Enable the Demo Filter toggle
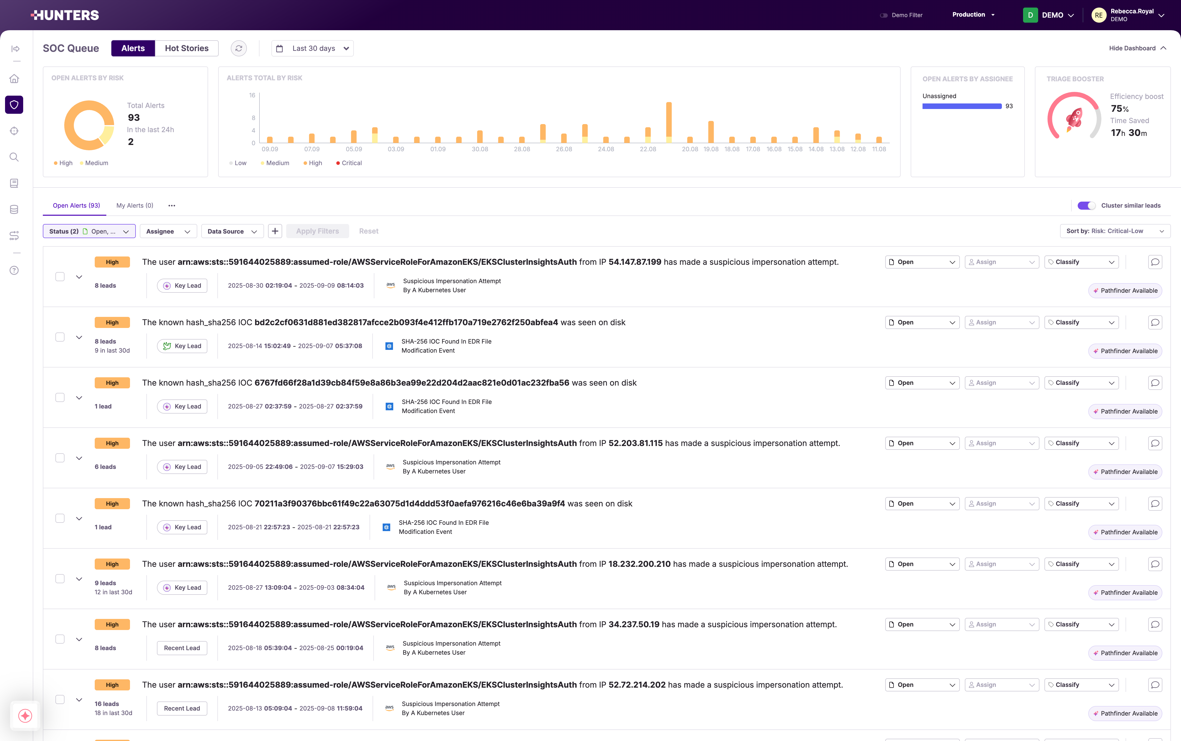 click(884, 15)
